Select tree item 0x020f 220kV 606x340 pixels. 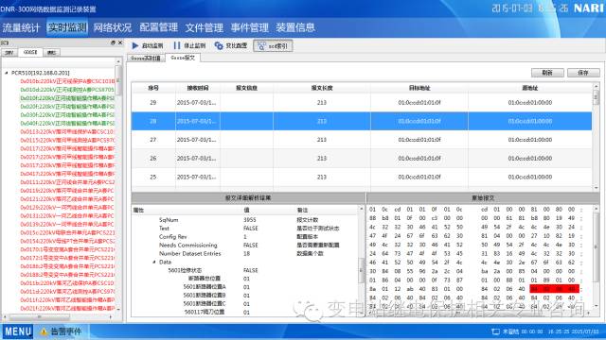[x=67, y=107]
